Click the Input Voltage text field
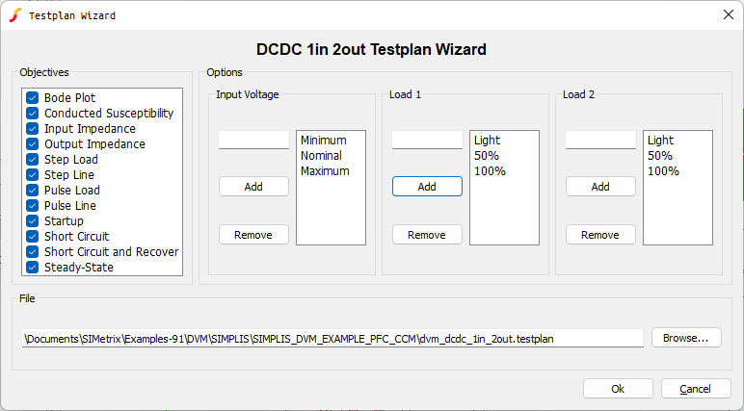 [253, 141]
